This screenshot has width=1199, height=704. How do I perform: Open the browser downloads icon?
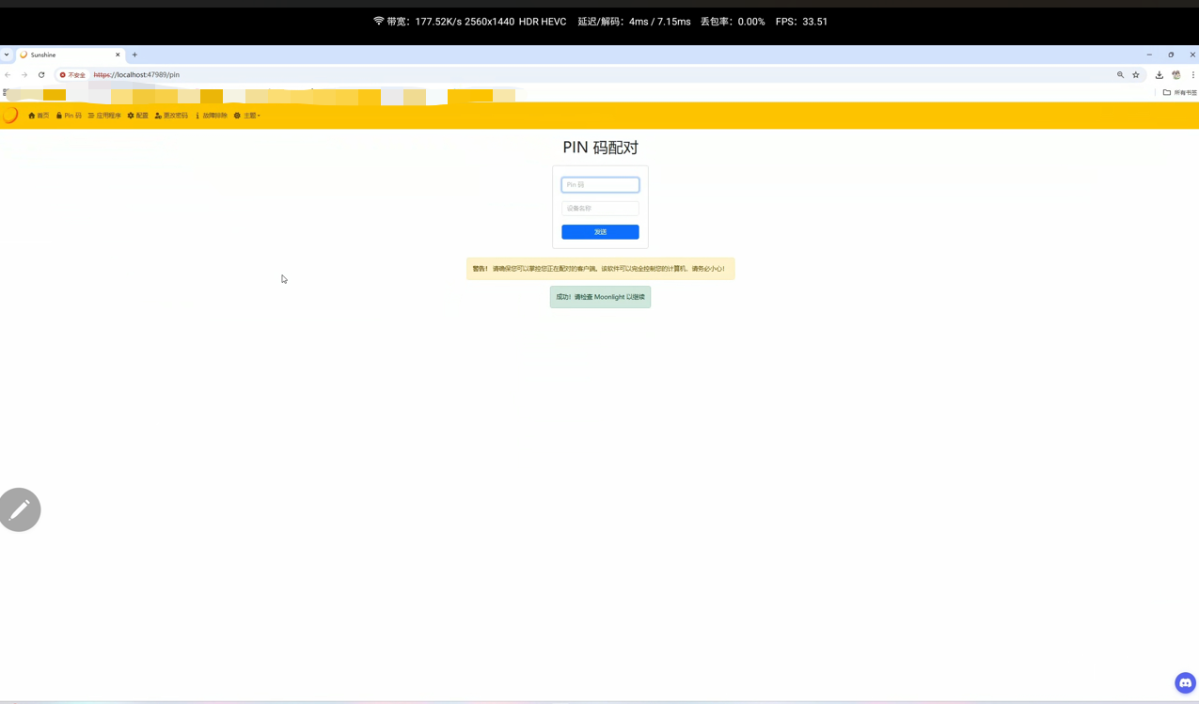[1160, 75]
